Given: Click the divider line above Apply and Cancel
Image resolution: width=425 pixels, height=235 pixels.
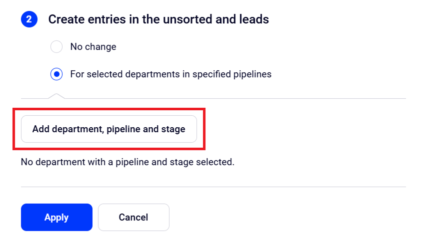Looking at the screenshot, I should click(x=213, y=187).
